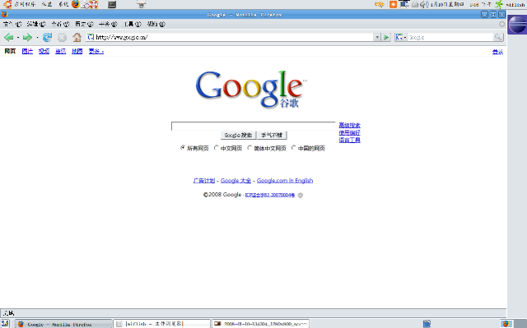Click the search magnifier icon in search bar
Screen dimensions: 527x328
498,37
